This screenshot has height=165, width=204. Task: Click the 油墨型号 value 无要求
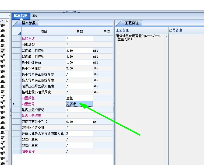[79, 104]
